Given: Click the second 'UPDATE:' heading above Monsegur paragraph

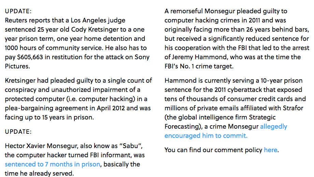Looking at the screenshot, I should [18, 132].
